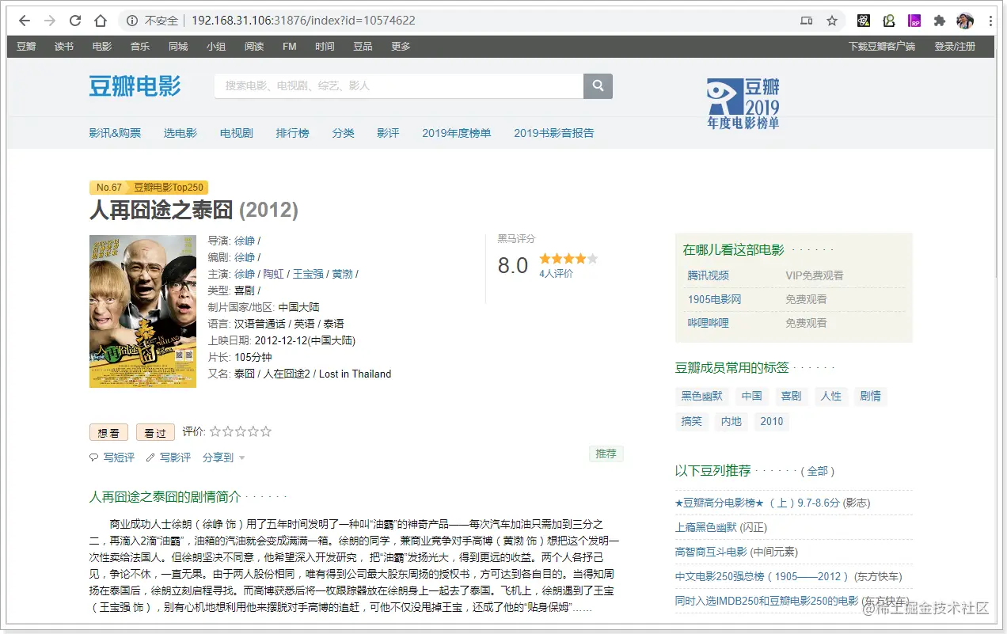The image size is (1007, 634).
Task: Bookmark this page with star icon
Action: [832, 21]
